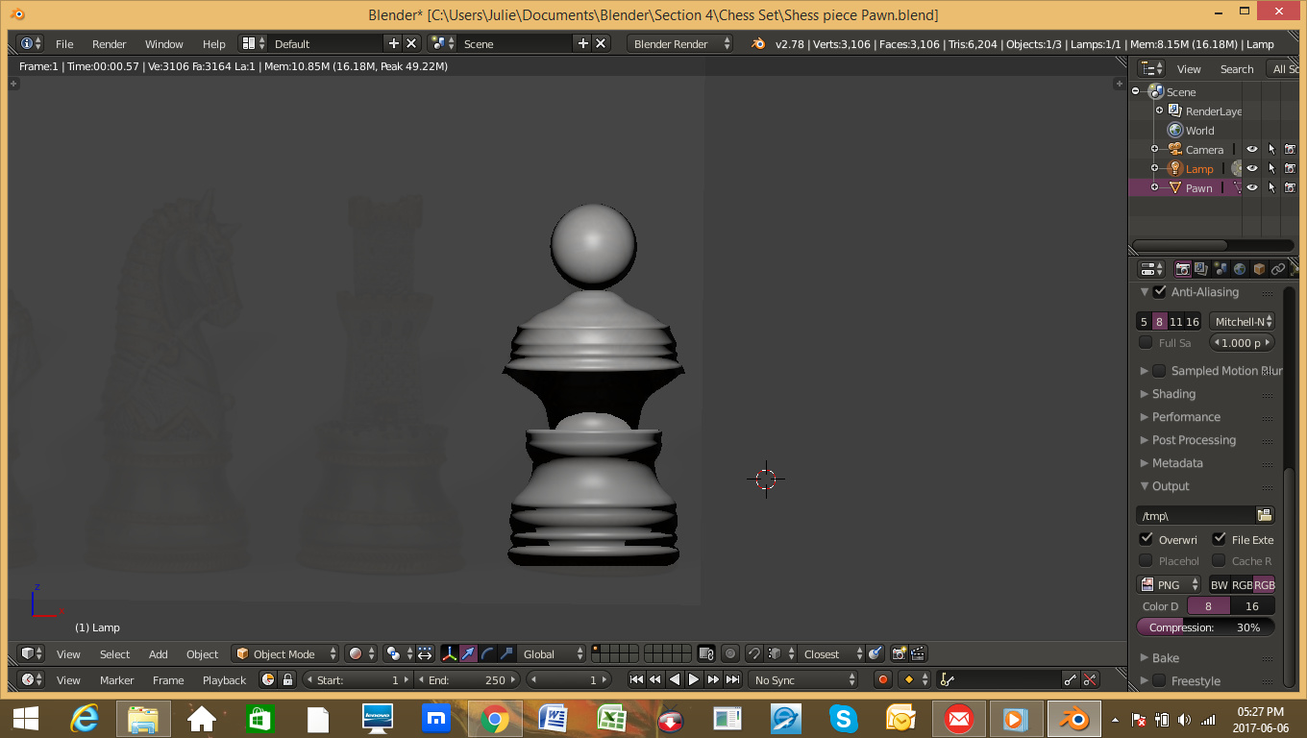Enable the translate manipulator arrow icon
Image resolution: width=1307 pixels, height=738 pixels.
[468, 653]
